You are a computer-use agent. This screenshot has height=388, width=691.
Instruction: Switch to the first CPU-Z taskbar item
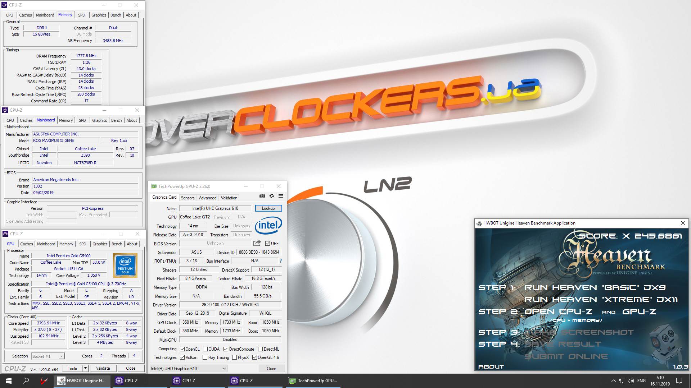pos(140,381)
